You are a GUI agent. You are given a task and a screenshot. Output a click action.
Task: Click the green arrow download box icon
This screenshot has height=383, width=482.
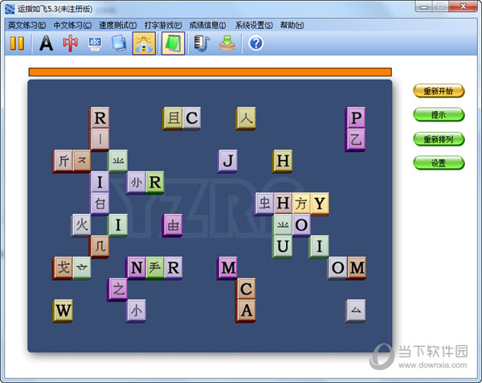click(x=227, y=43)
